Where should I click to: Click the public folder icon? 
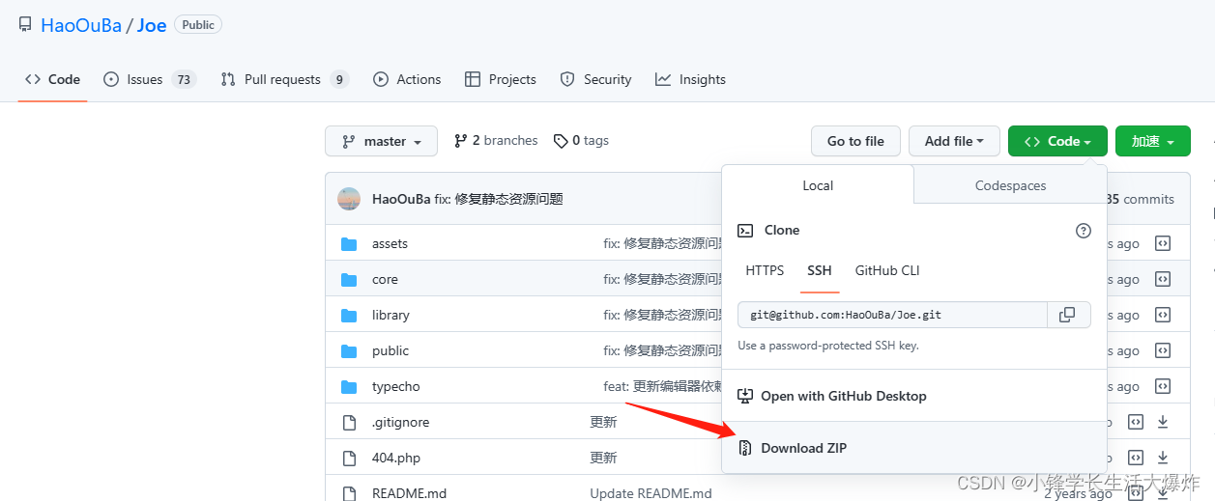tap(349, 350)
